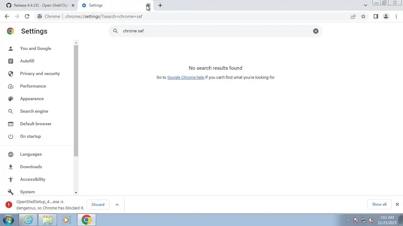Toggle the Chrome side panel
This screenshot has height=226, width=403.
click(x=376, y=16)
